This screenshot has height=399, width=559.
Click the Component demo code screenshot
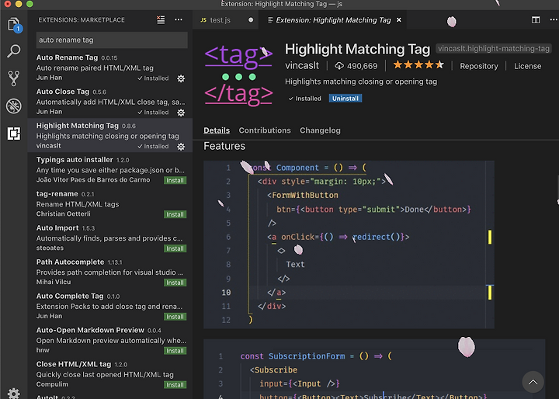pyautogui.click(x=349, y=245)
